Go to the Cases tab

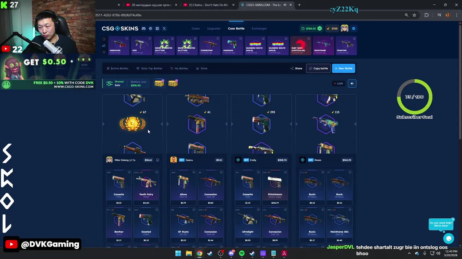[196, 28]
